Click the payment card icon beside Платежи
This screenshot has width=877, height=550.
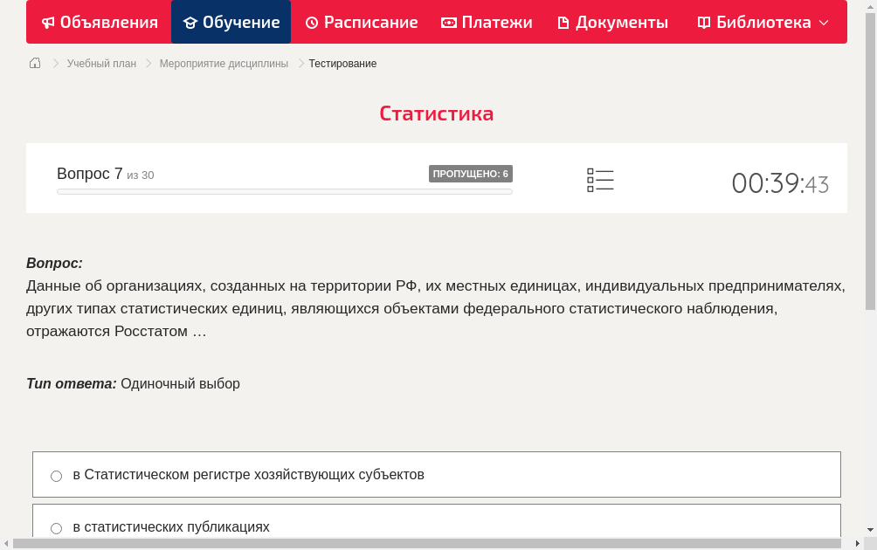click(x=447, y=22)
